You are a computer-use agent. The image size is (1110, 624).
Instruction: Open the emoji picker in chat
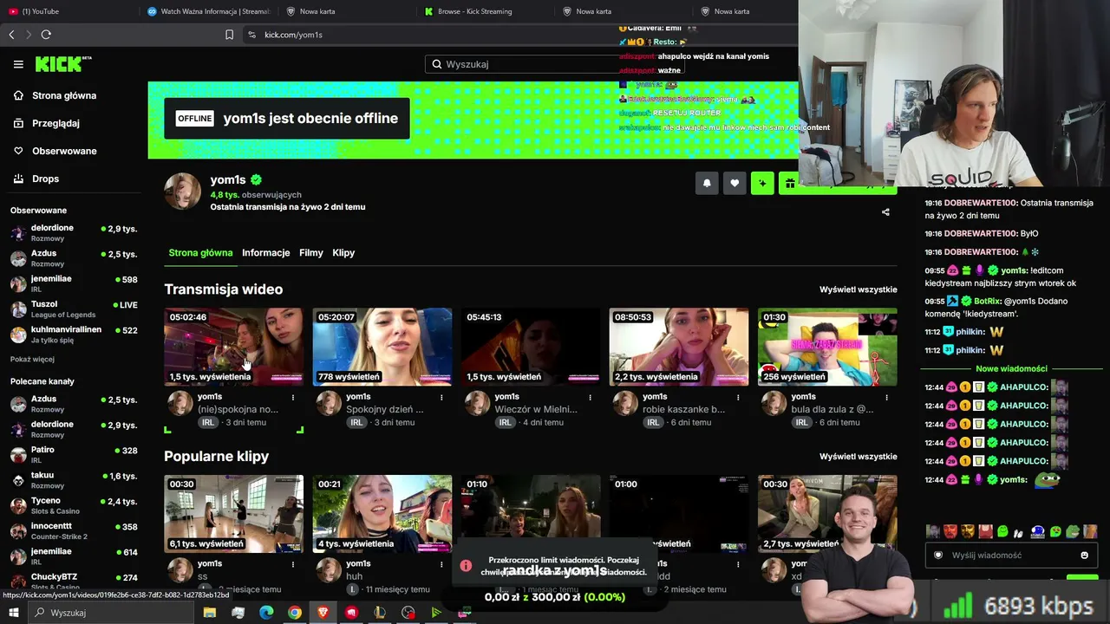(x=1084, y=556)
